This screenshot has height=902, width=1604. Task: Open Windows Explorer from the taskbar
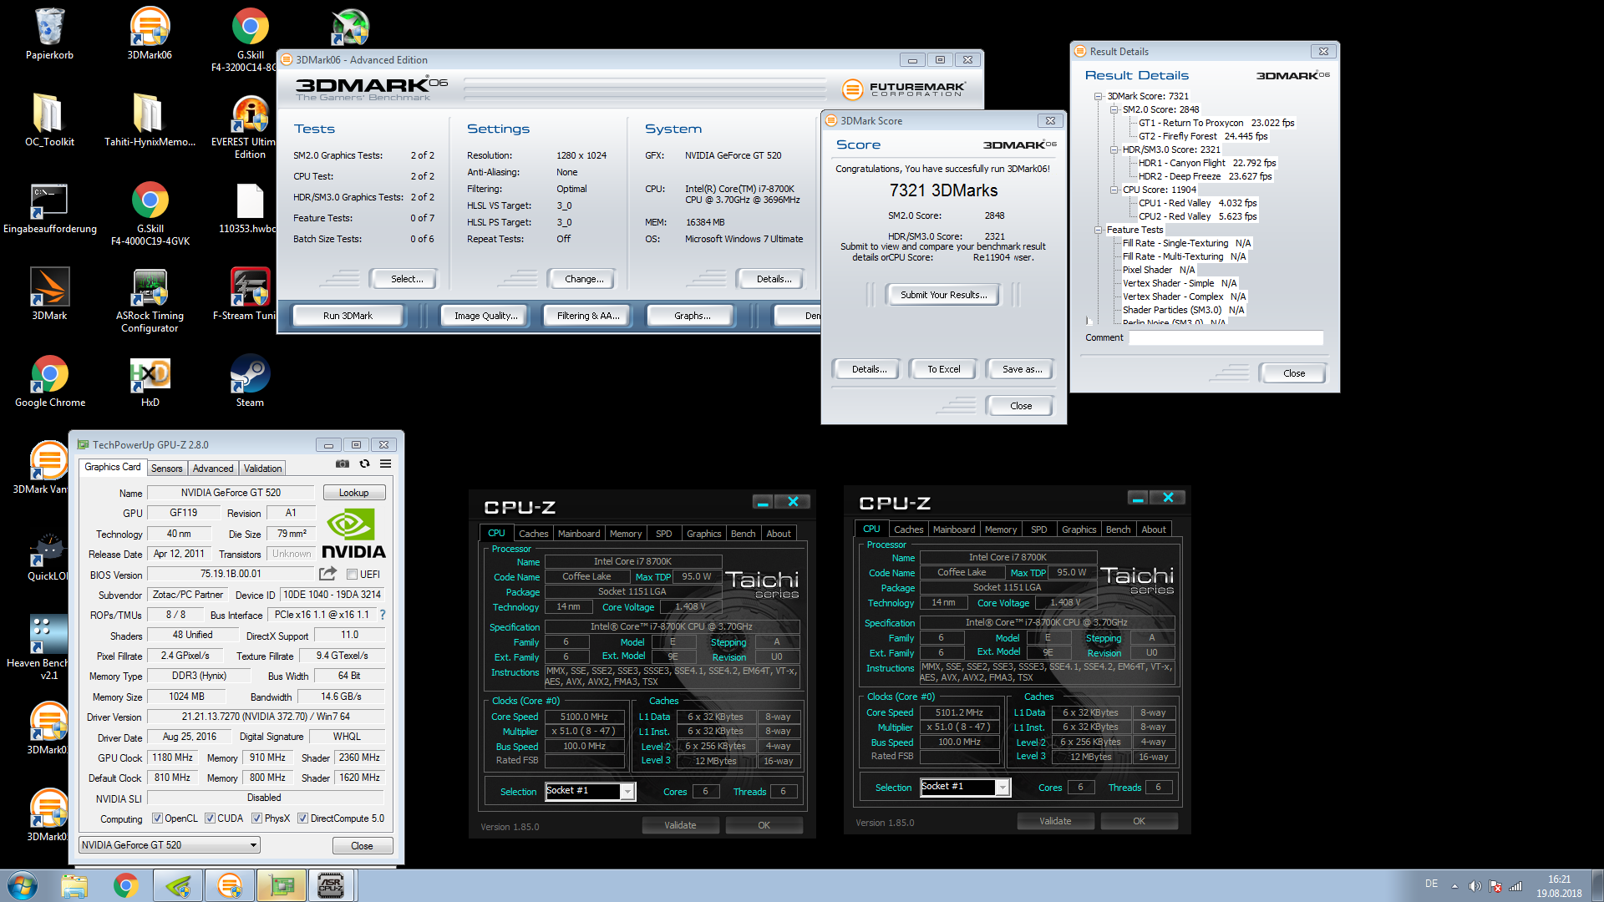click(x=74, y=885)
